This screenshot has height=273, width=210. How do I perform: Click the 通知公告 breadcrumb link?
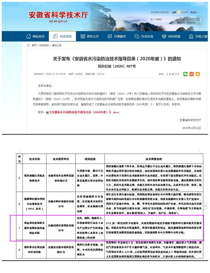(57, 45)
